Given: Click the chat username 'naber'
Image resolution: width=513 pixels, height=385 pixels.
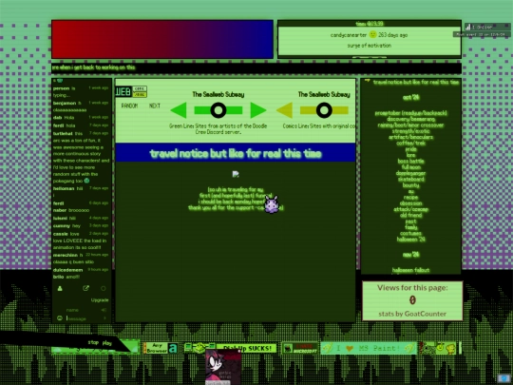Looking at the screenshot, I should 60,210.
